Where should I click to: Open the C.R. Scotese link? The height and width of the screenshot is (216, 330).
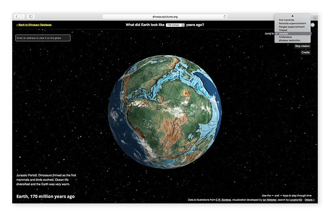coord(223,200)
